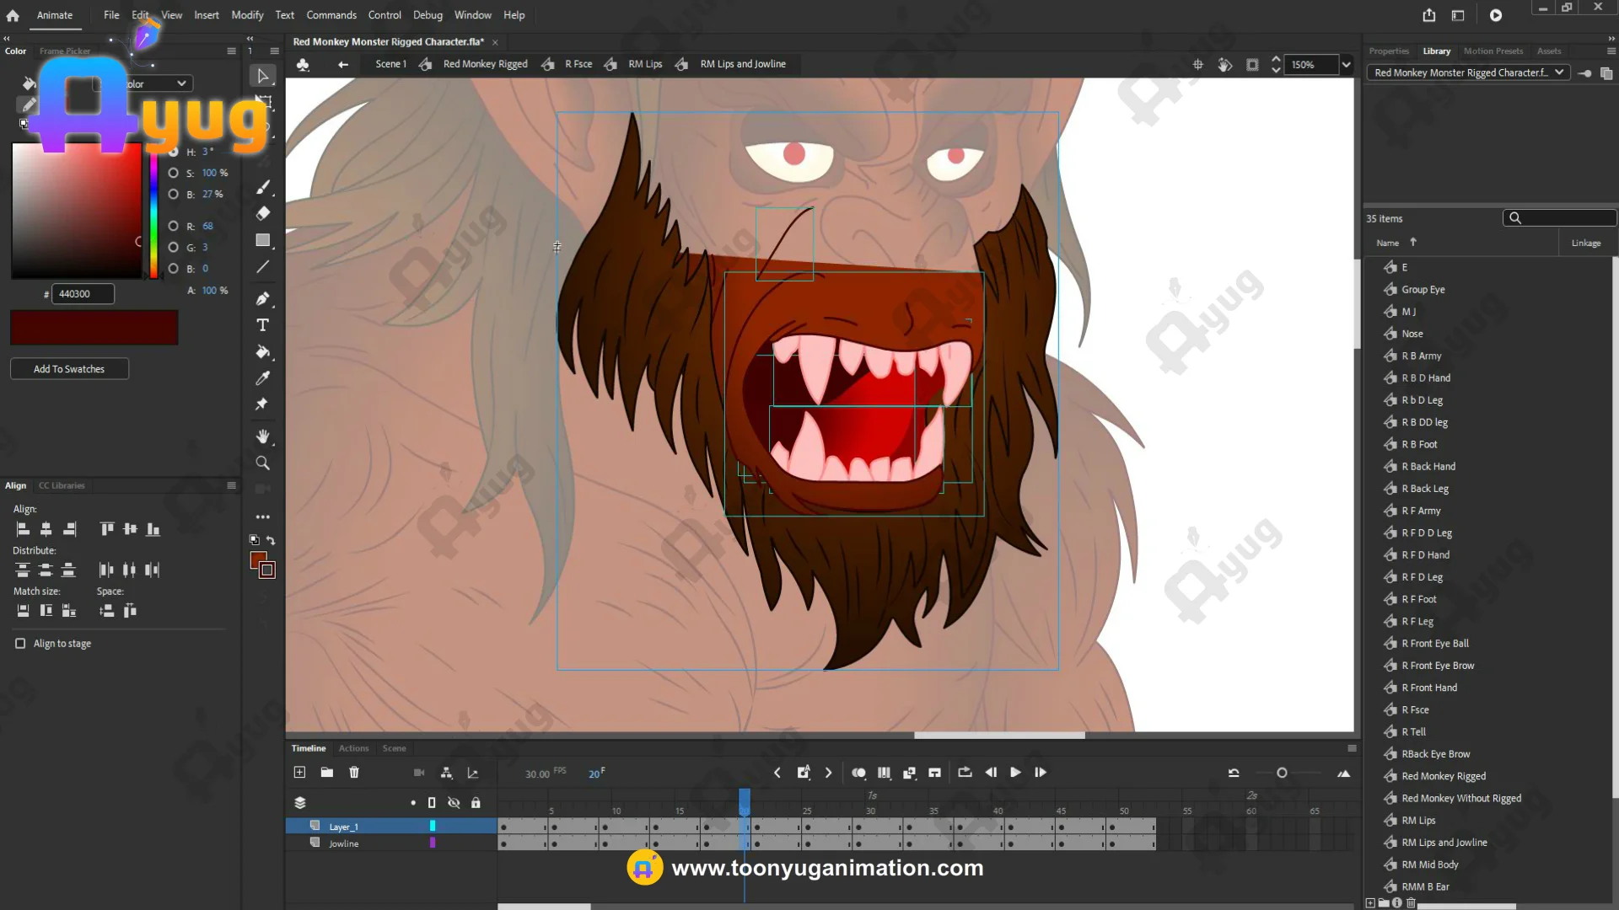This screenshot has width=1619, height=910.
Task: Click the dark red color preview swatch
Action: (94, 327)
